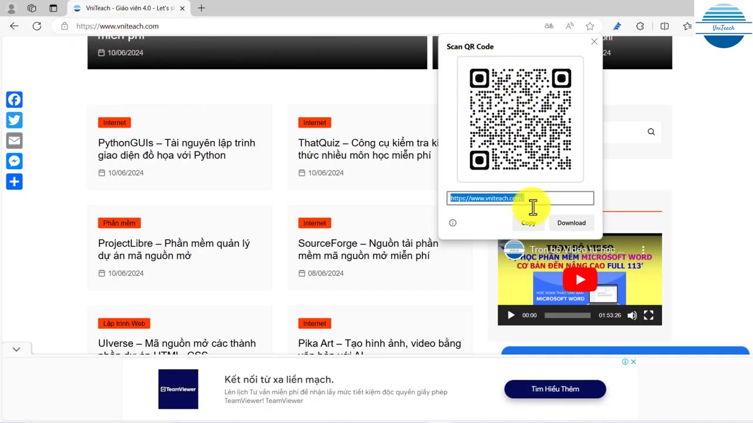This screenshot has height=423, width=753.
Task: Close the Scan QR Code popup
Action: point(594,42)
